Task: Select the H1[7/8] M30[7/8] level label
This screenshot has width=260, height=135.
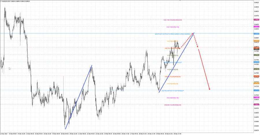Action: [x=173, y=41]
